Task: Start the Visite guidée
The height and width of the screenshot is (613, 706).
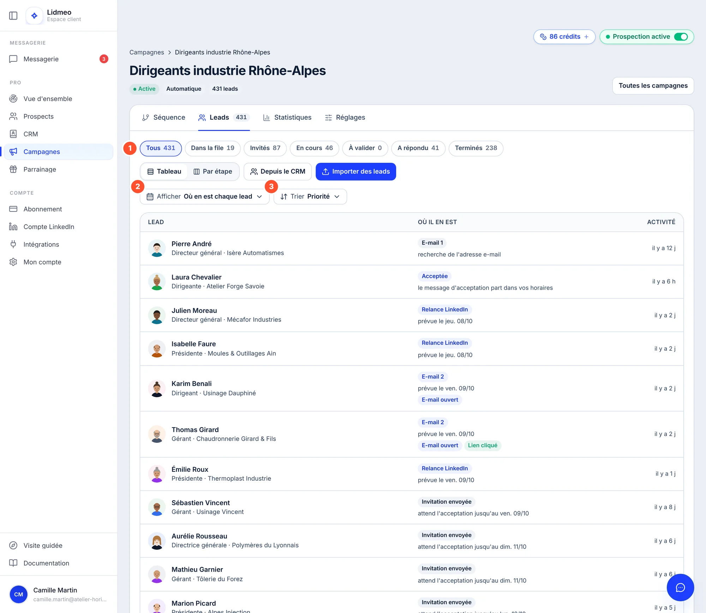Action: pos(58,546)
